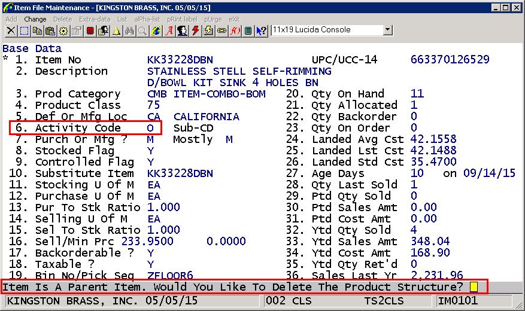Click item number KK33228DBN in field 1

pyautogui.click(x=180, y=60)
